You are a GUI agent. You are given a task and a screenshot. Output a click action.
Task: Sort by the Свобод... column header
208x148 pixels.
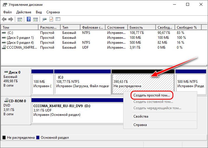click(165, 28)
